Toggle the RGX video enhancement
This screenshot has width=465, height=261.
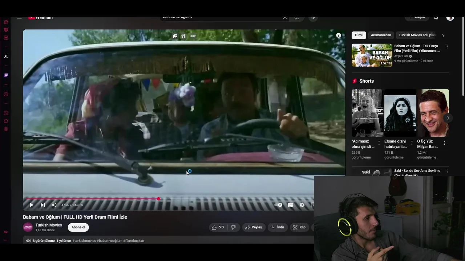pyautogui.click(x=193, y=36)
